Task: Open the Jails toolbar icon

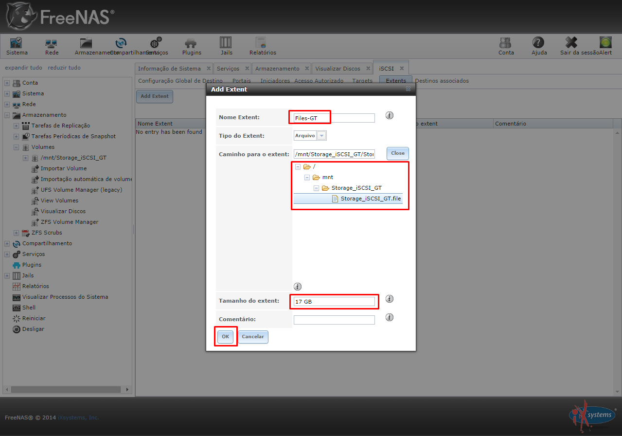Action: tap(226, 43)
